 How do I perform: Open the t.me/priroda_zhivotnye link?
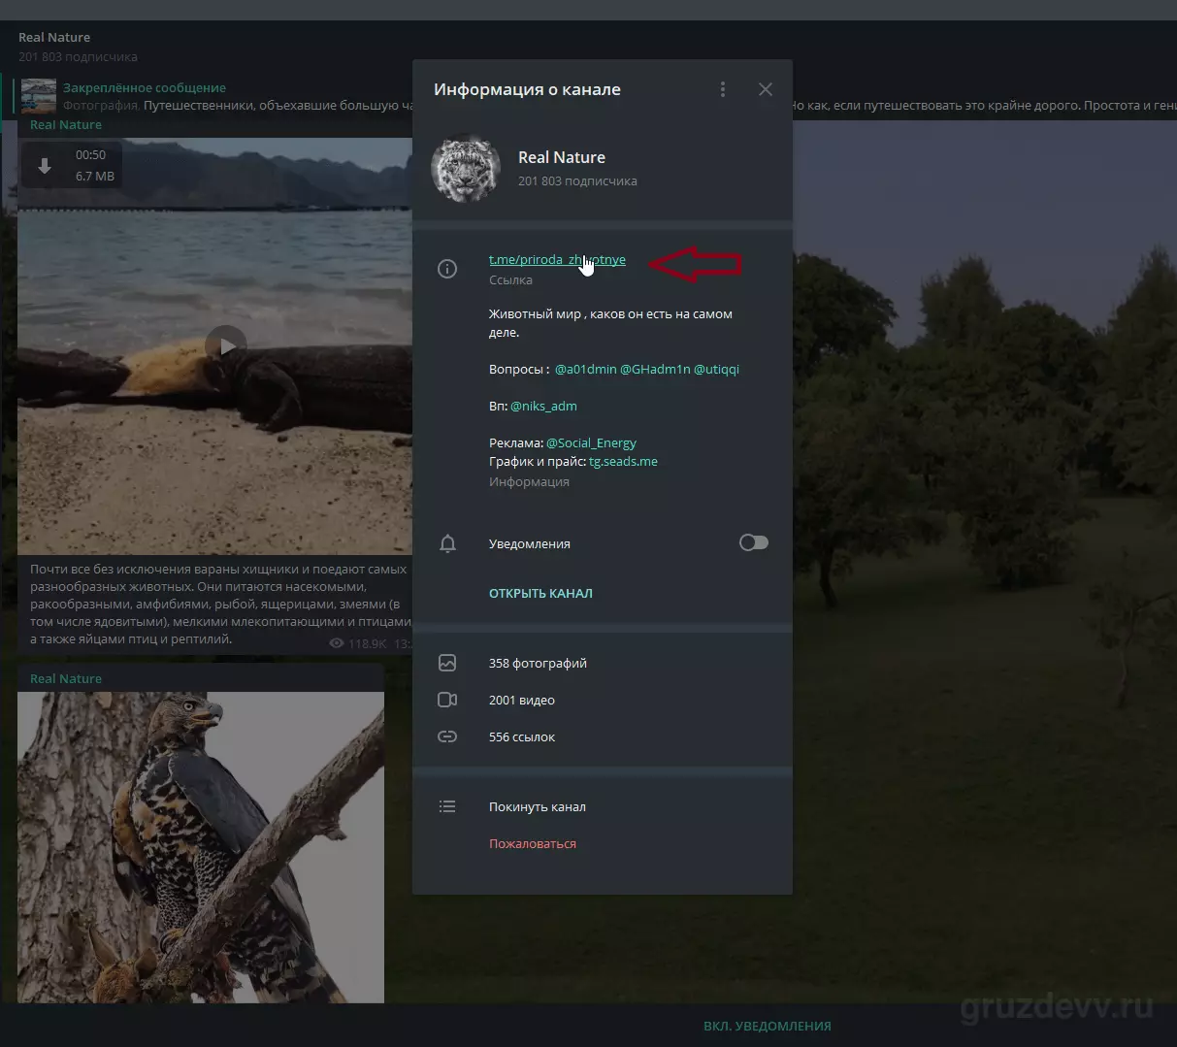[557, 260]
